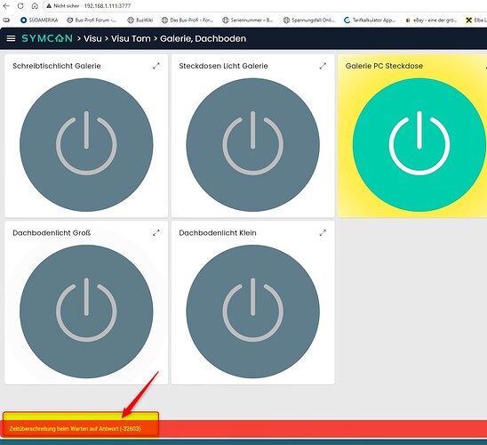487x445 pixels.
Task: Toggle Dachbodenlicht Klein power switch
Action: click(252, 311)
